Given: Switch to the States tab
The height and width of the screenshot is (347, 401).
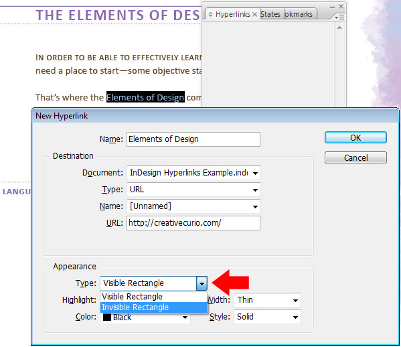Looking at the screenshot, I should pyautogui.click(x=270, y=14).
